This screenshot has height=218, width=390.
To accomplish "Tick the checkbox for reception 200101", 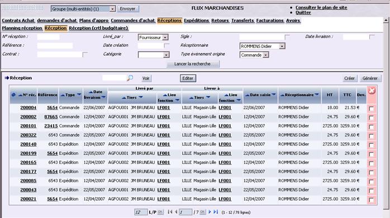I will (371, 127).
